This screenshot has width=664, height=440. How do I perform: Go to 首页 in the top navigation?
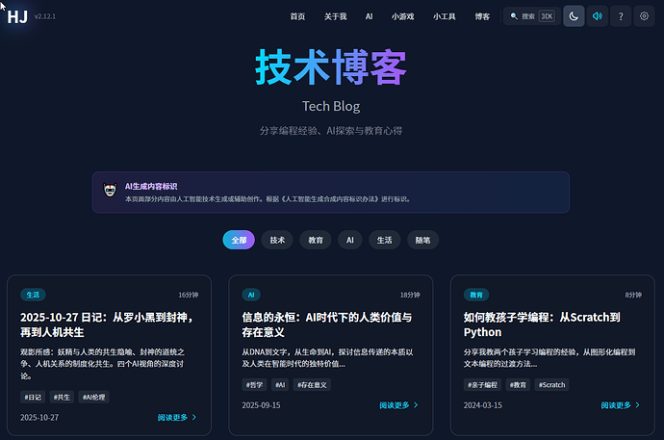[297, 16]
